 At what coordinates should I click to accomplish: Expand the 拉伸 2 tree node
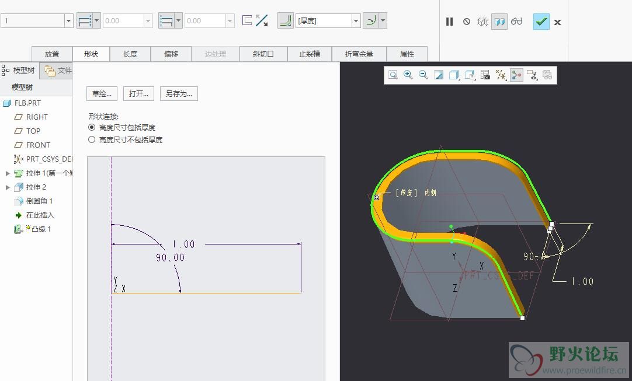coord(7,187)
